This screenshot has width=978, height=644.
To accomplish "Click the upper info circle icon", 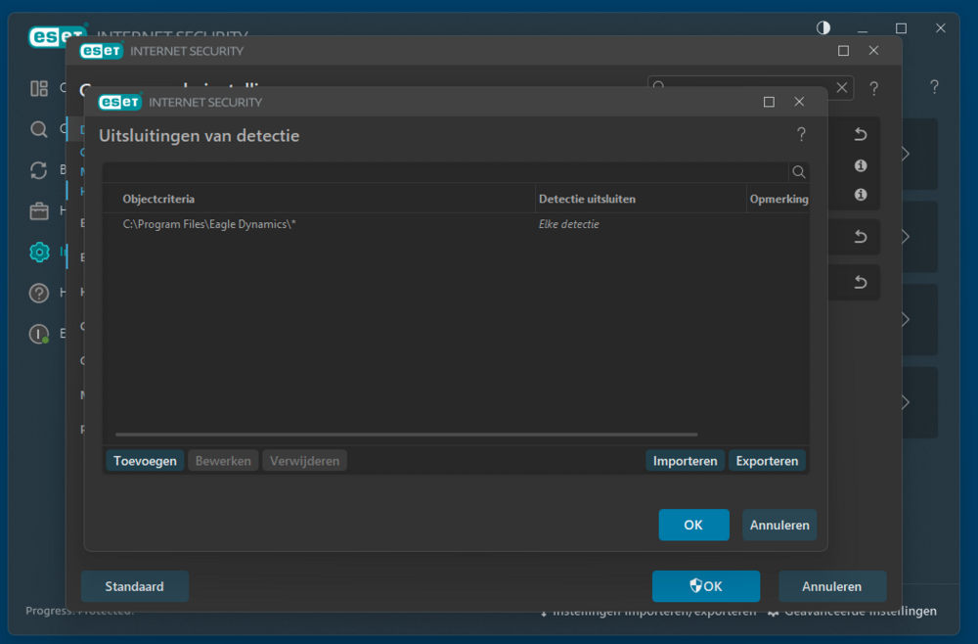I will click(861, 165).
